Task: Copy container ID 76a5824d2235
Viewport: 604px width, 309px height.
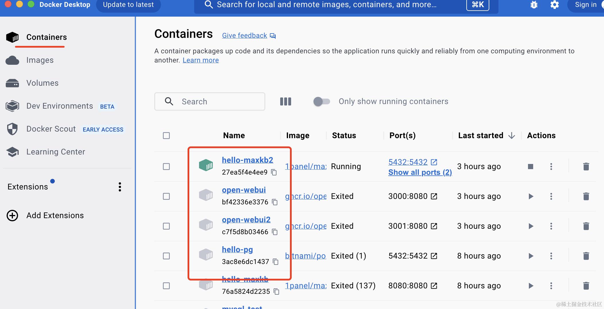Action: (276, 292)
